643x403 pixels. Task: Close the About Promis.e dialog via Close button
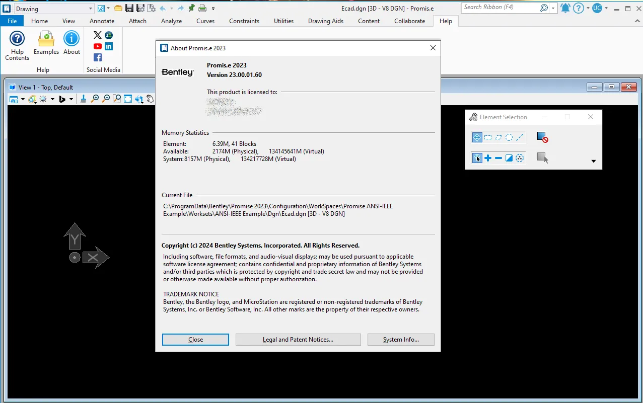(x=195, y=340)
